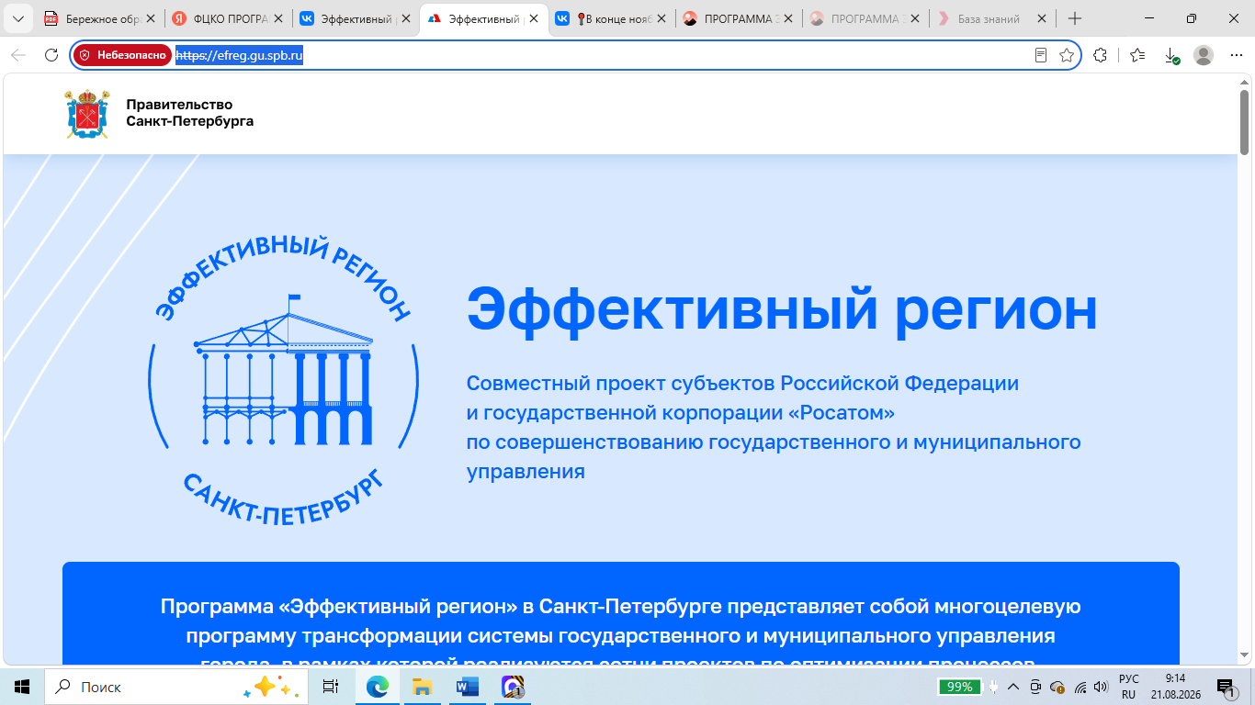Click the 'и государственной корпорации «Росатом»' line
This screenshot has width=1255, height=705.
(681, 412)
